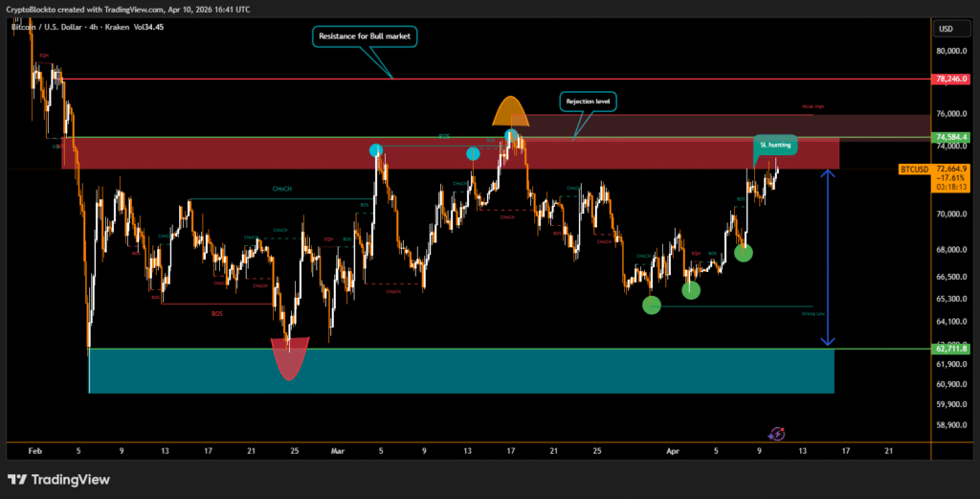Click the blue circle under the orange arc
This screenshot has height=499, width=980.
tap(512, 135)
